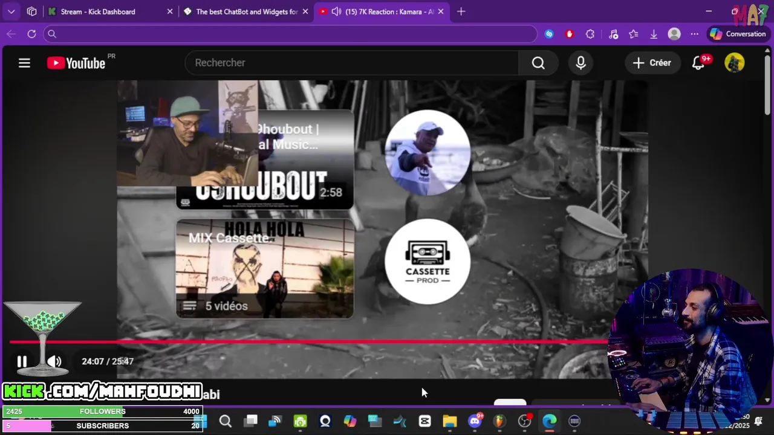The width and height of the screenshot is (774, 435).
Task: Click the Cassette Prod channel circle
Action: point(428,262)
